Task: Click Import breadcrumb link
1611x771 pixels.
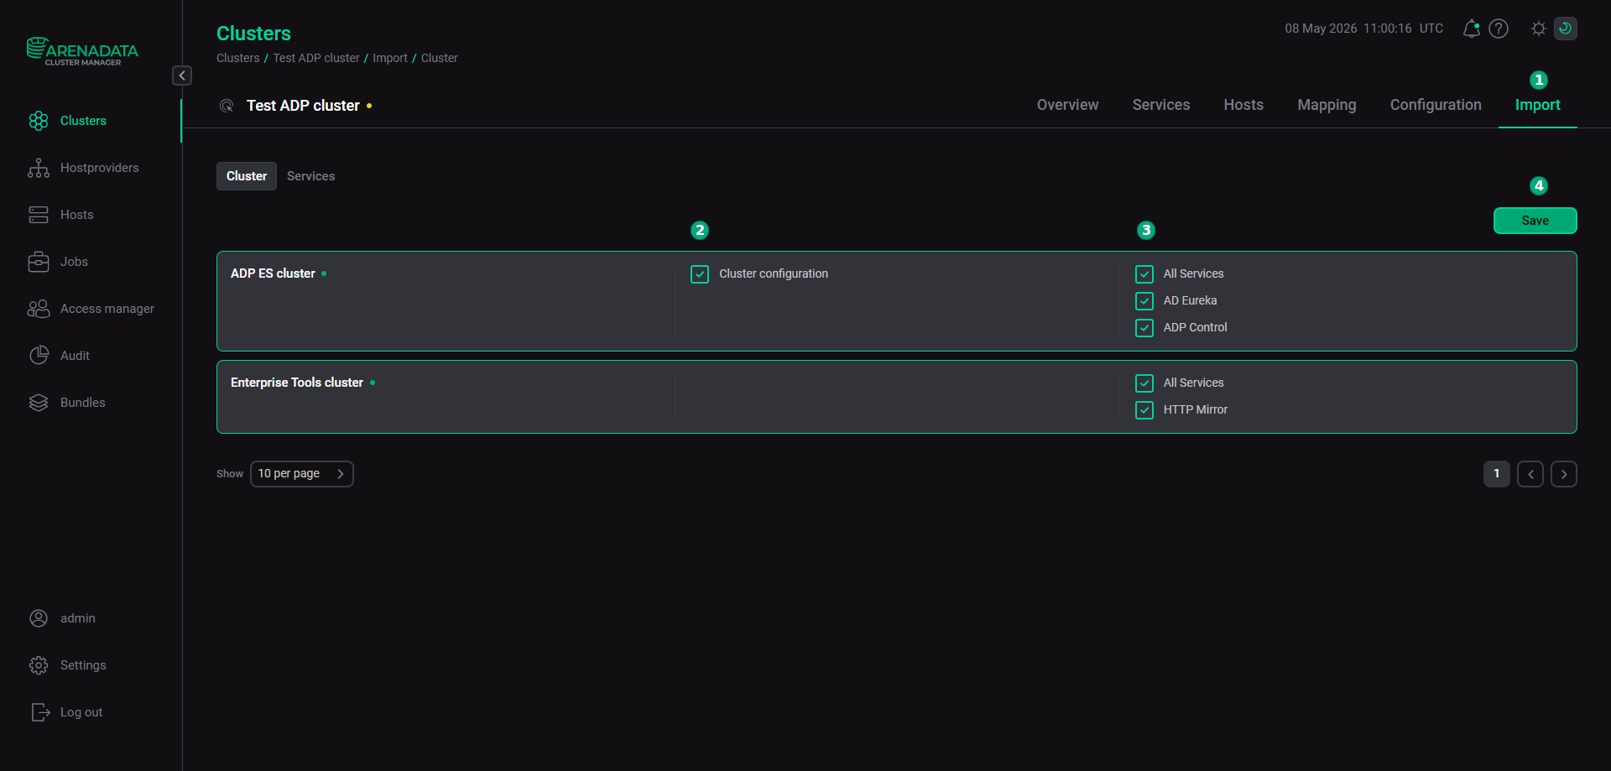Action: 390,58
